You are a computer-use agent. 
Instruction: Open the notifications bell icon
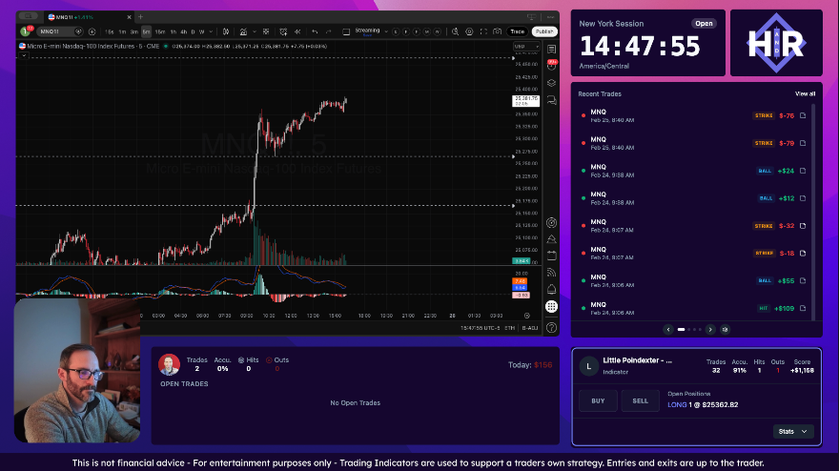tap(551, 289)
